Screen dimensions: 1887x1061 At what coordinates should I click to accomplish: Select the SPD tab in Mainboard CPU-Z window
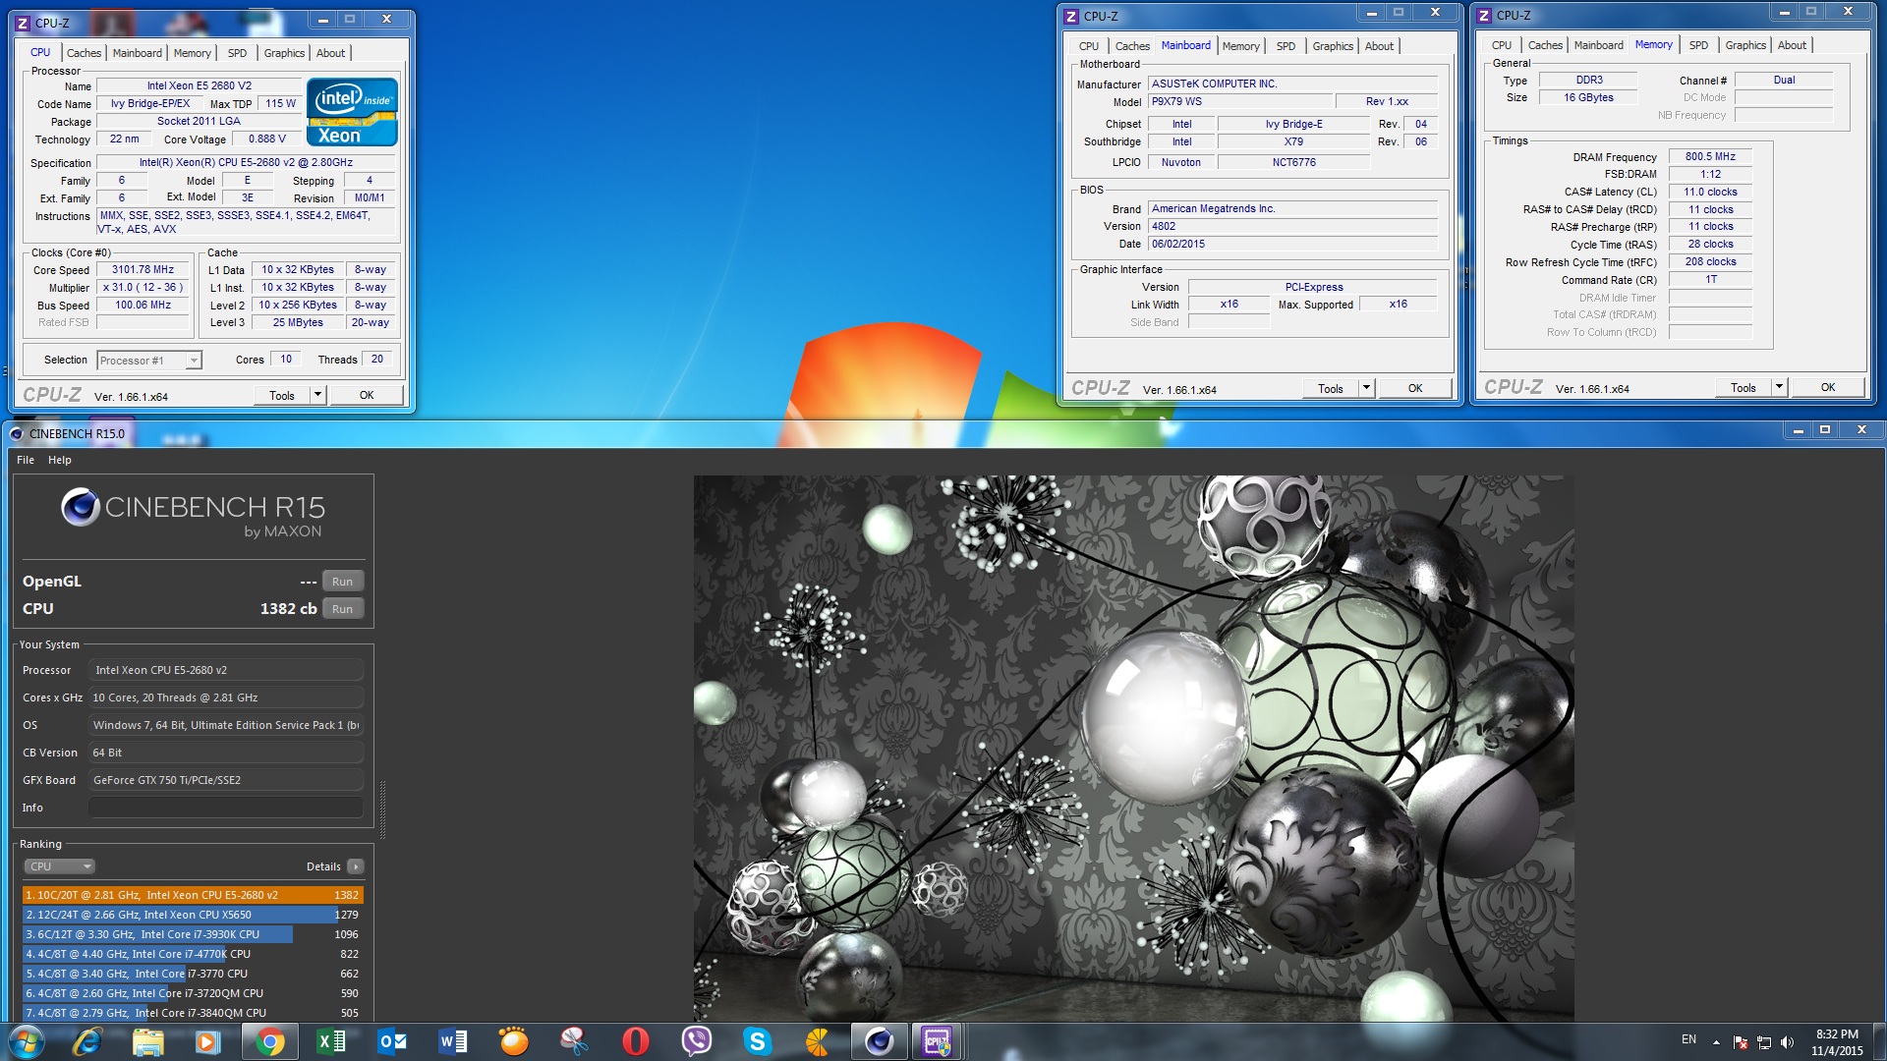pyautogui.click(x=1286, y=46)
